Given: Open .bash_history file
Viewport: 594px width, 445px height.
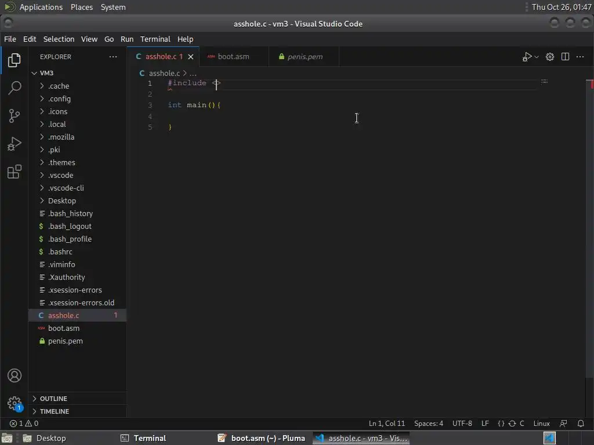Looking at the screenshot, I should (77, 213).
